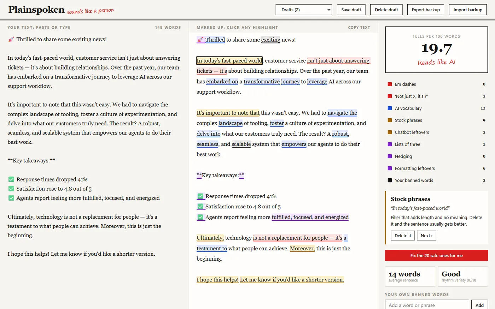Click Export backup button
This screenshot has height=309, width=495.
(426, 10)
